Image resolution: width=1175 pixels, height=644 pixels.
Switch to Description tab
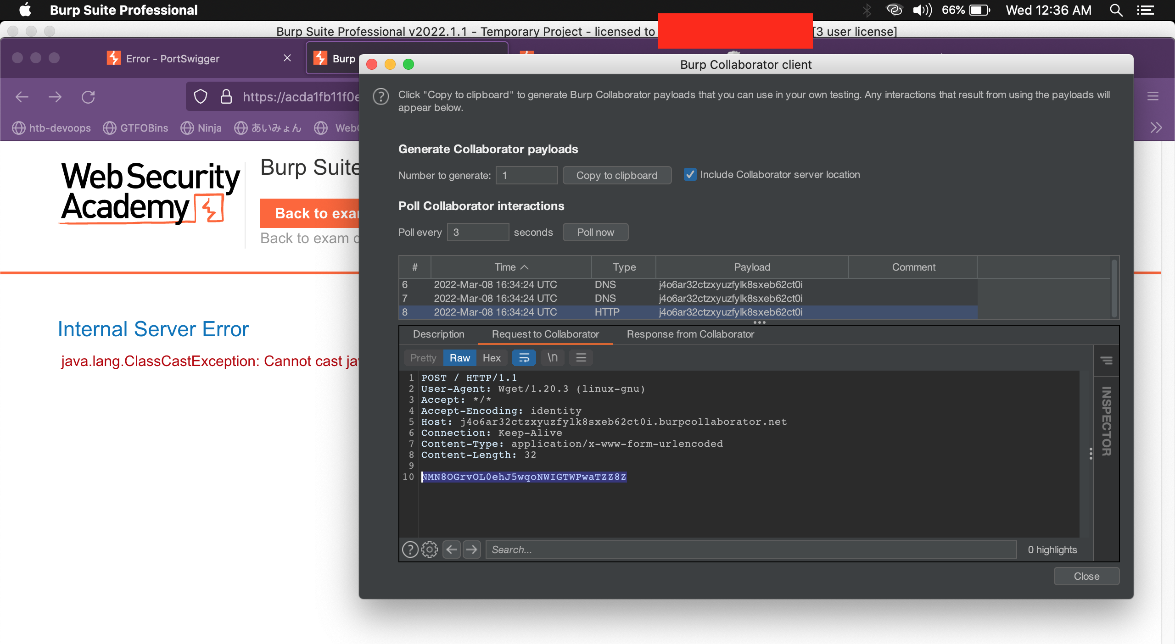pyautogui.click(x=438, y=334)
